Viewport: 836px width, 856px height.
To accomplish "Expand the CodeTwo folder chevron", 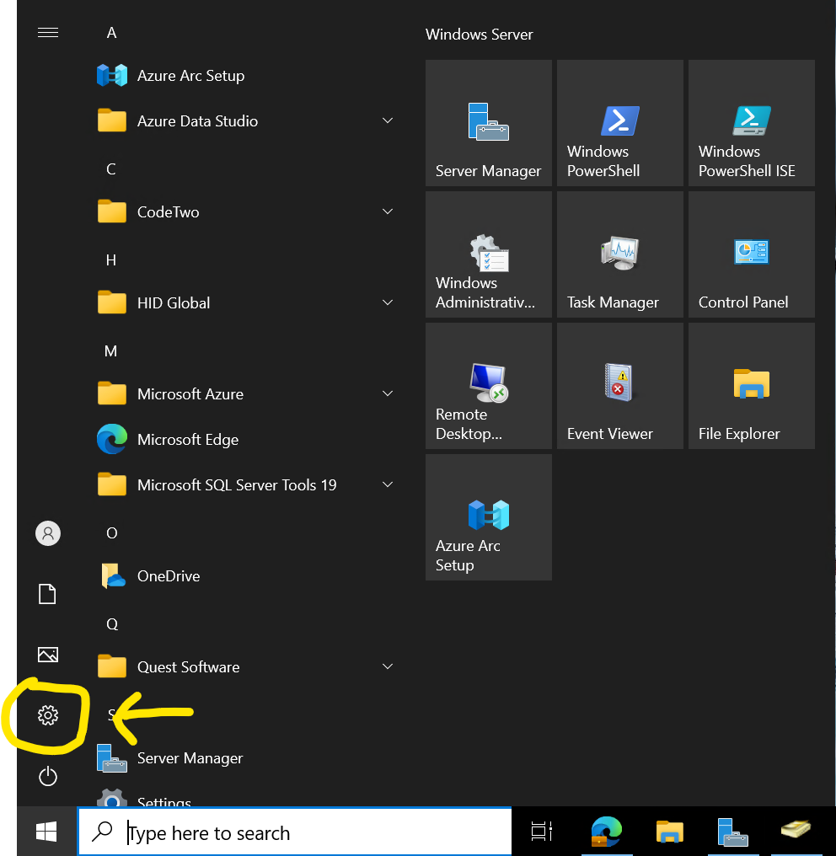I will pyautogui.click(x=388, y=212).
